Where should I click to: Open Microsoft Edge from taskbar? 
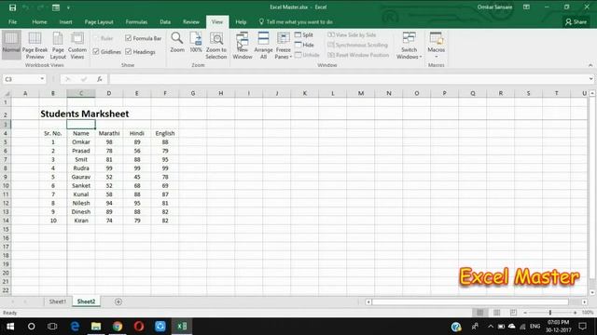pos(75,327)
